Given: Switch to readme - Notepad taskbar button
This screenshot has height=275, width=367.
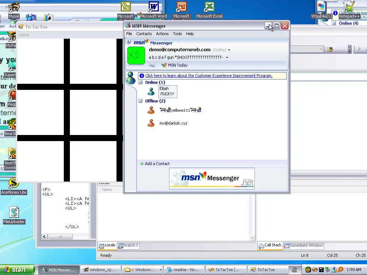Looking at the screenshot, I should (x=184, y=270).
